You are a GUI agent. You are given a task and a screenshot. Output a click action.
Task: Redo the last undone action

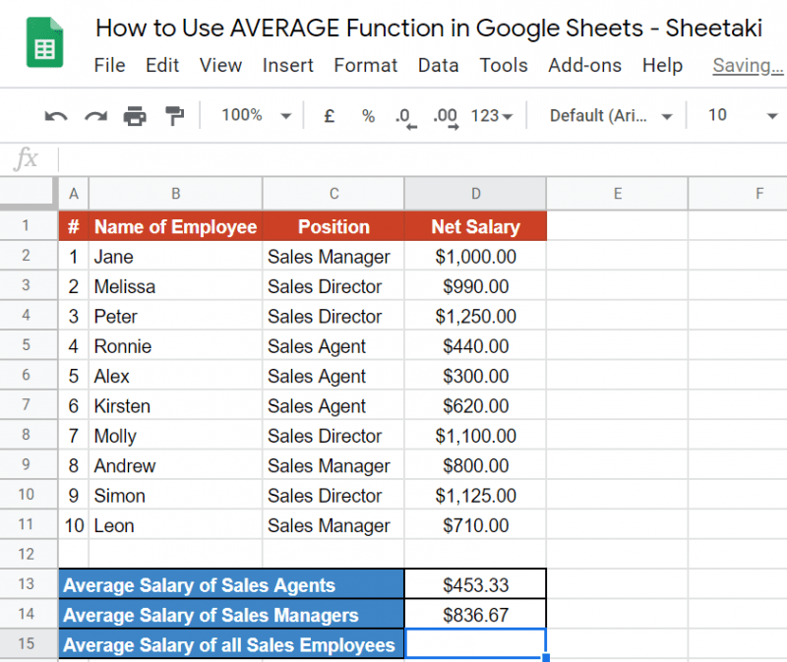coord(95,116)
